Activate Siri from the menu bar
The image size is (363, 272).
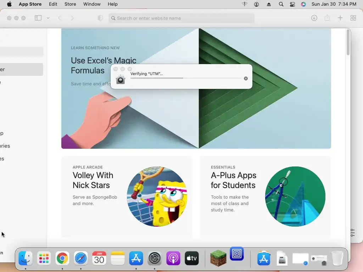point(303,4)
